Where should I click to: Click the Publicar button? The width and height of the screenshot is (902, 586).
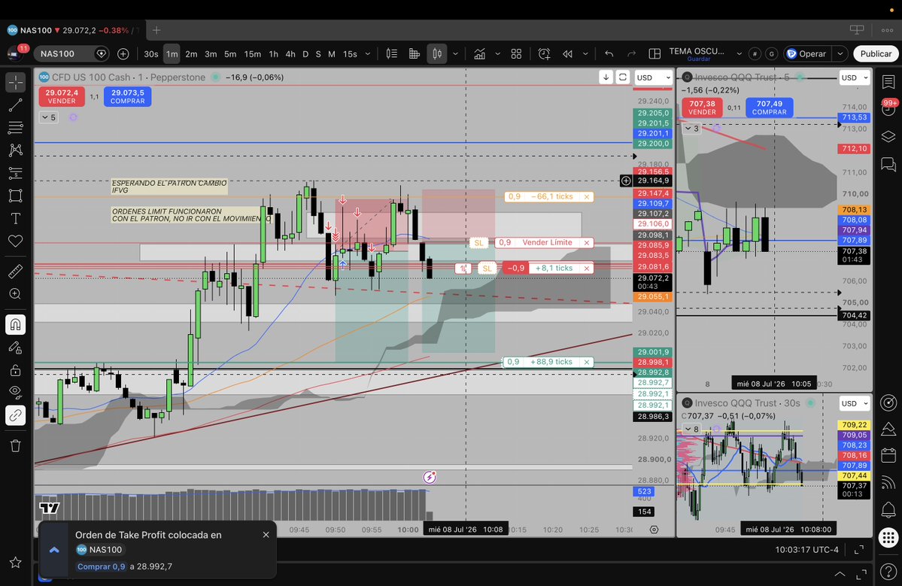[x=876, y=54]
